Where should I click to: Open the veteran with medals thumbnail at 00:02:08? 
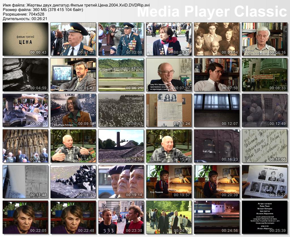point(121,39)
